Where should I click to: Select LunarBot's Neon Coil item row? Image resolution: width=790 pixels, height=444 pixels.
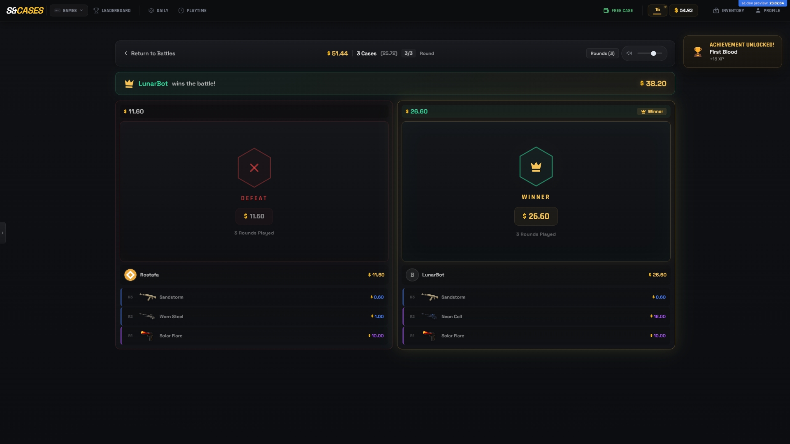pyautogui.click(x=536, y=317)
